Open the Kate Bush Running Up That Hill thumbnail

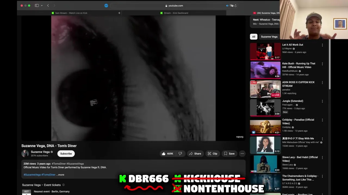(x=265, y=70)
